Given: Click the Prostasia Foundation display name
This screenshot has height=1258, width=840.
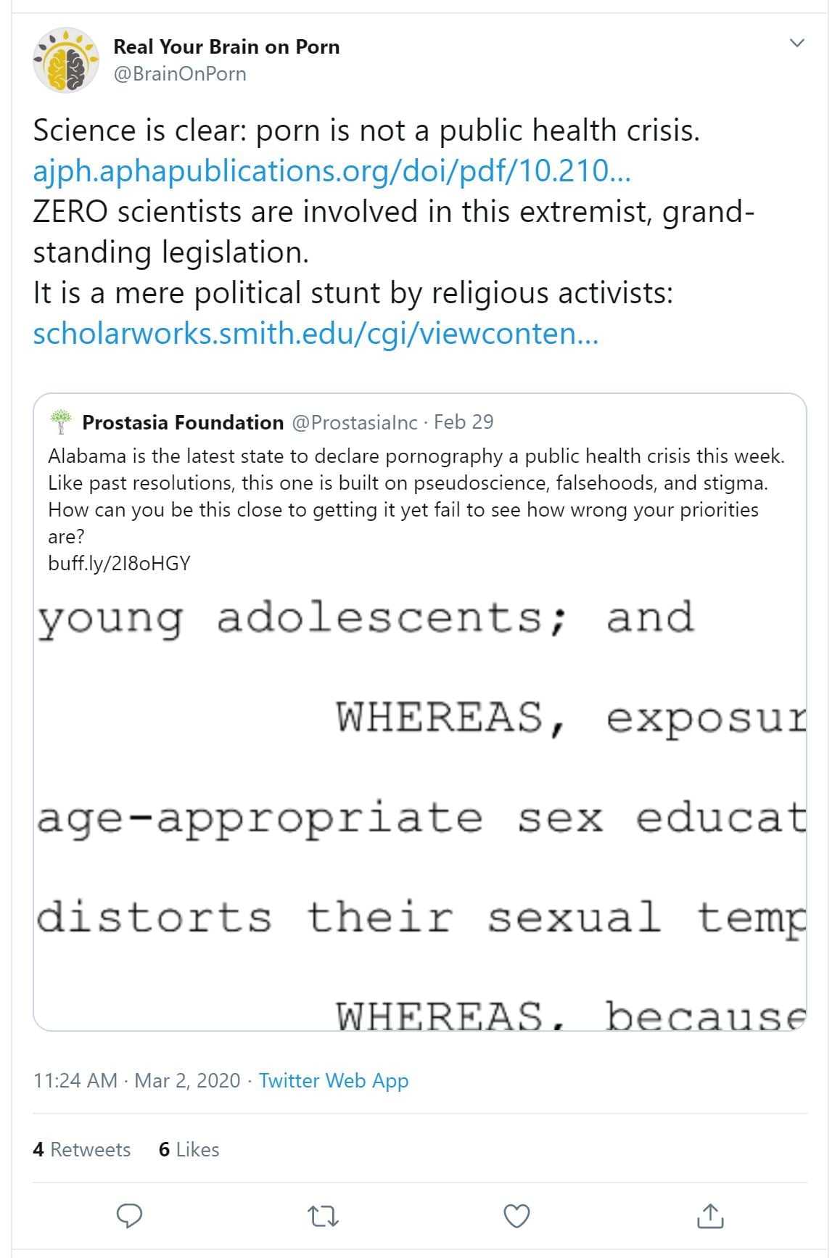Looking at the screenshot, I should click(183, 422).
